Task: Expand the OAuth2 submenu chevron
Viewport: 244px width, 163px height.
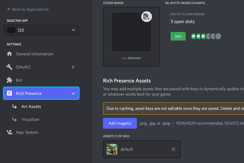Action: tap(73, 67)
